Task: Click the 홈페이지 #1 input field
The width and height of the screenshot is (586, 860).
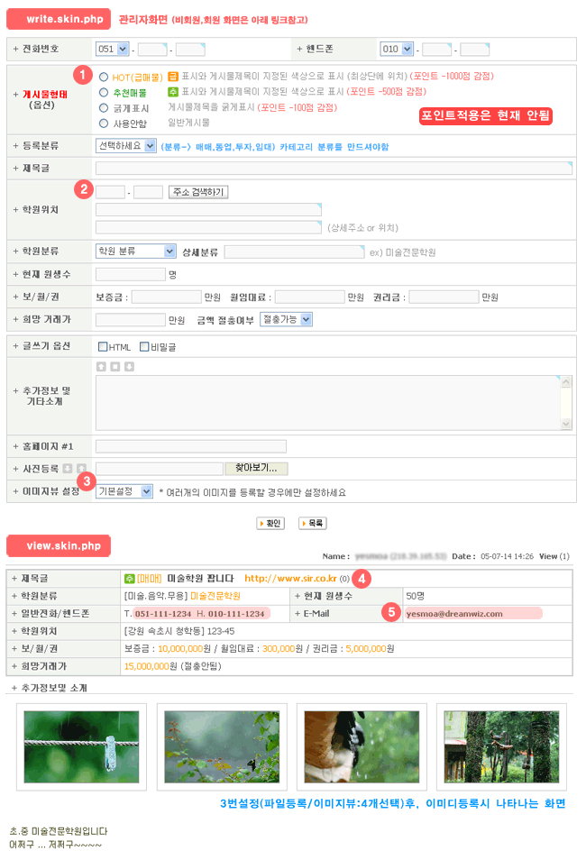Action: coord(191,446)
